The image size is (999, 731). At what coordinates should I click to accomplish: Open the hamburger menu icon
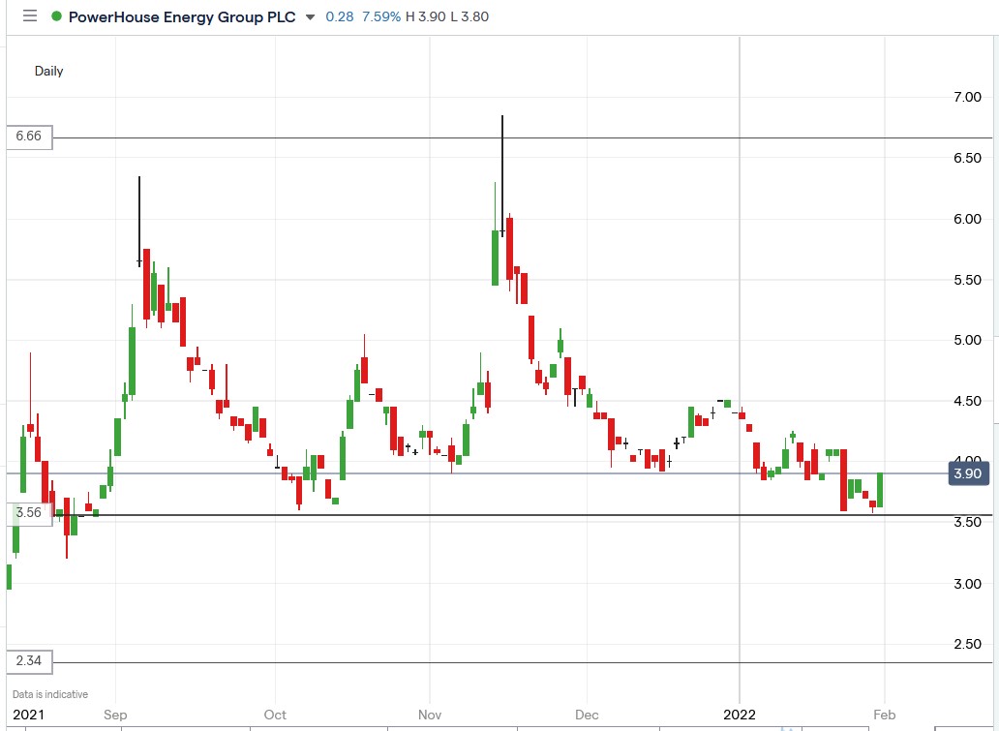coord(29,16)
